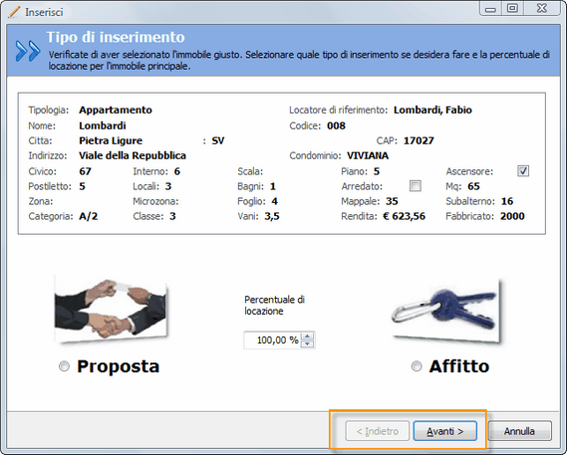Decrease percentuale di locazione with down arrow
The width and height of the screenshot is (567, 455).
point(307,343)
